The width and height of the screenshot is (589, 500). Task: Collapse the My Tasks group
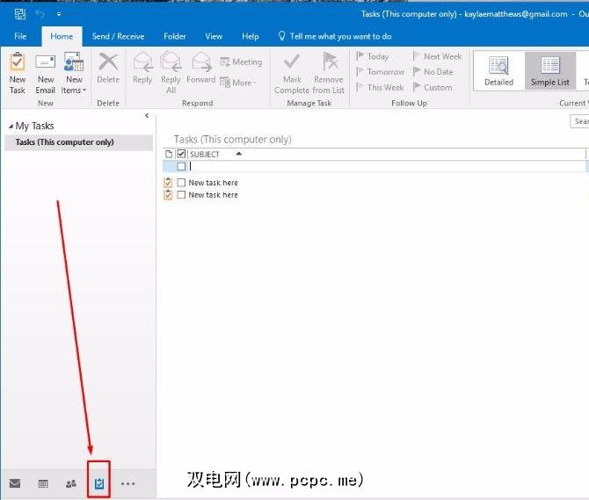tap(11, 127)
